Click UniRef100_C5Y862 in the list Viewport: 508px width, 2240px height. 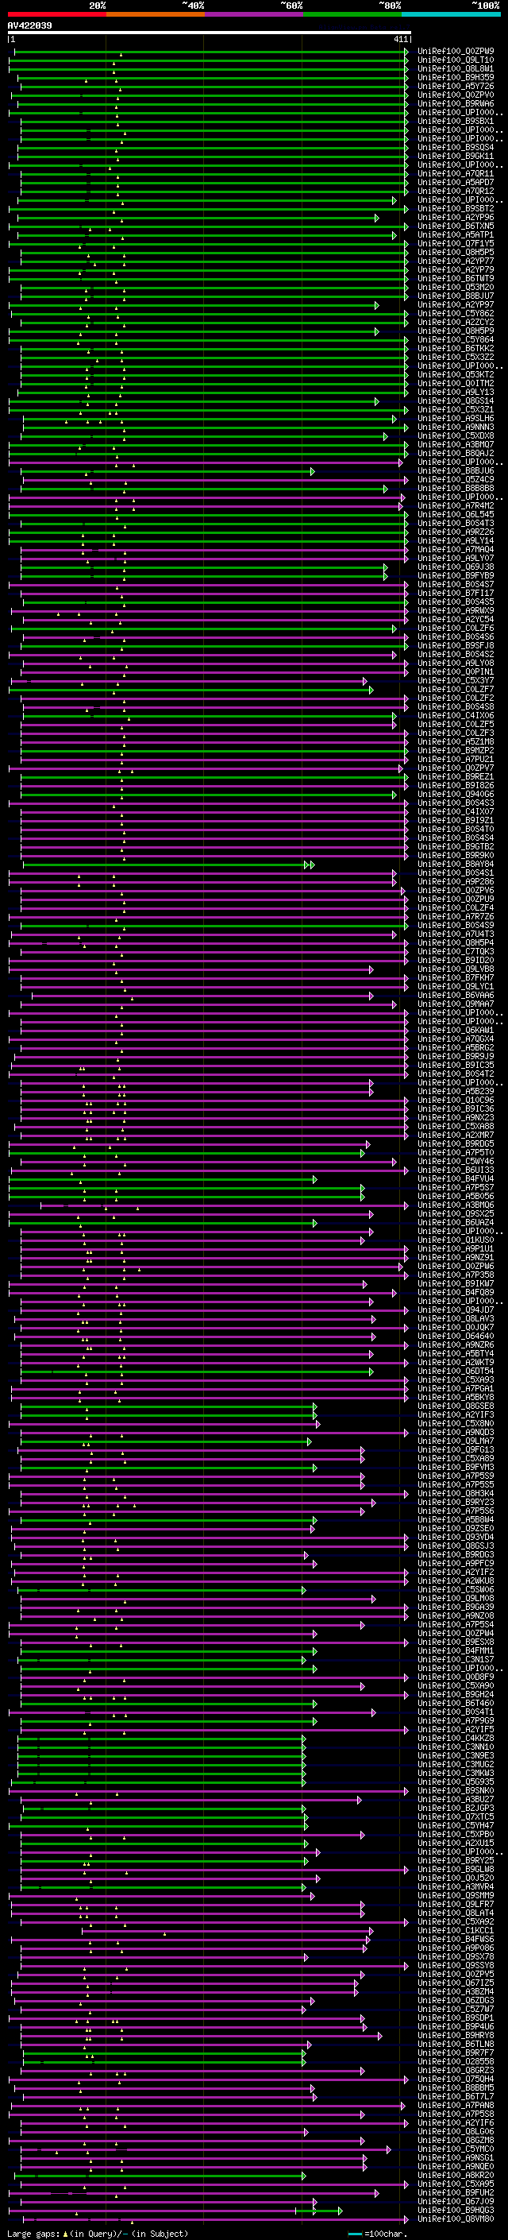455,314
